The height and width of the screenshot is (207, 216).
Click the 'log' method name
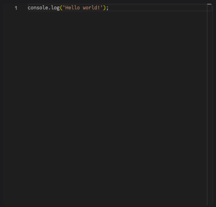click(56, 8)
